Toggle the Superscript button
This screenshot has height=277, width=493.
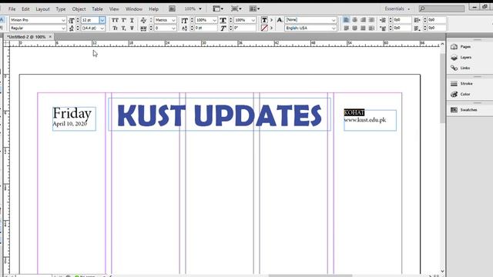pyautogui.click(x=124, y=20)
